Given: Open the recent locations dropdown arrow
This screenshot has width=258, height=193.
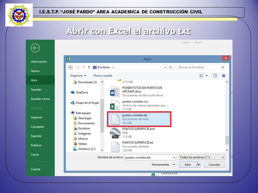Looking at the screenshot, I should pyautogui.click(x=84, y=67).
